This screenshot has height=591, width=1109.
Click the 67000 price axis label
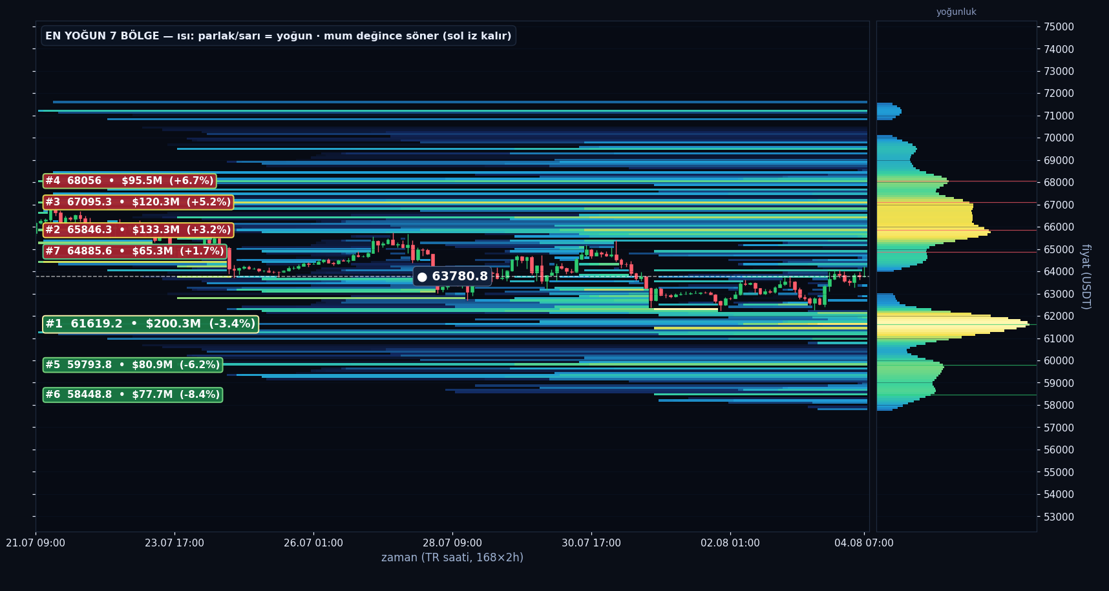[1059, 205]
